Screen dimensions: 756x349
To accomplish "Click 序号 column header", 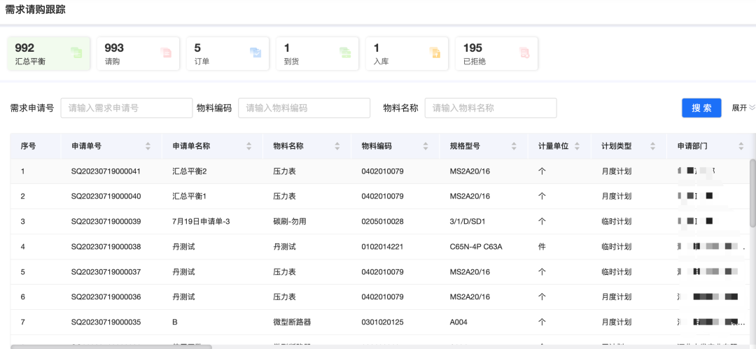I will (x=28, y=146).
